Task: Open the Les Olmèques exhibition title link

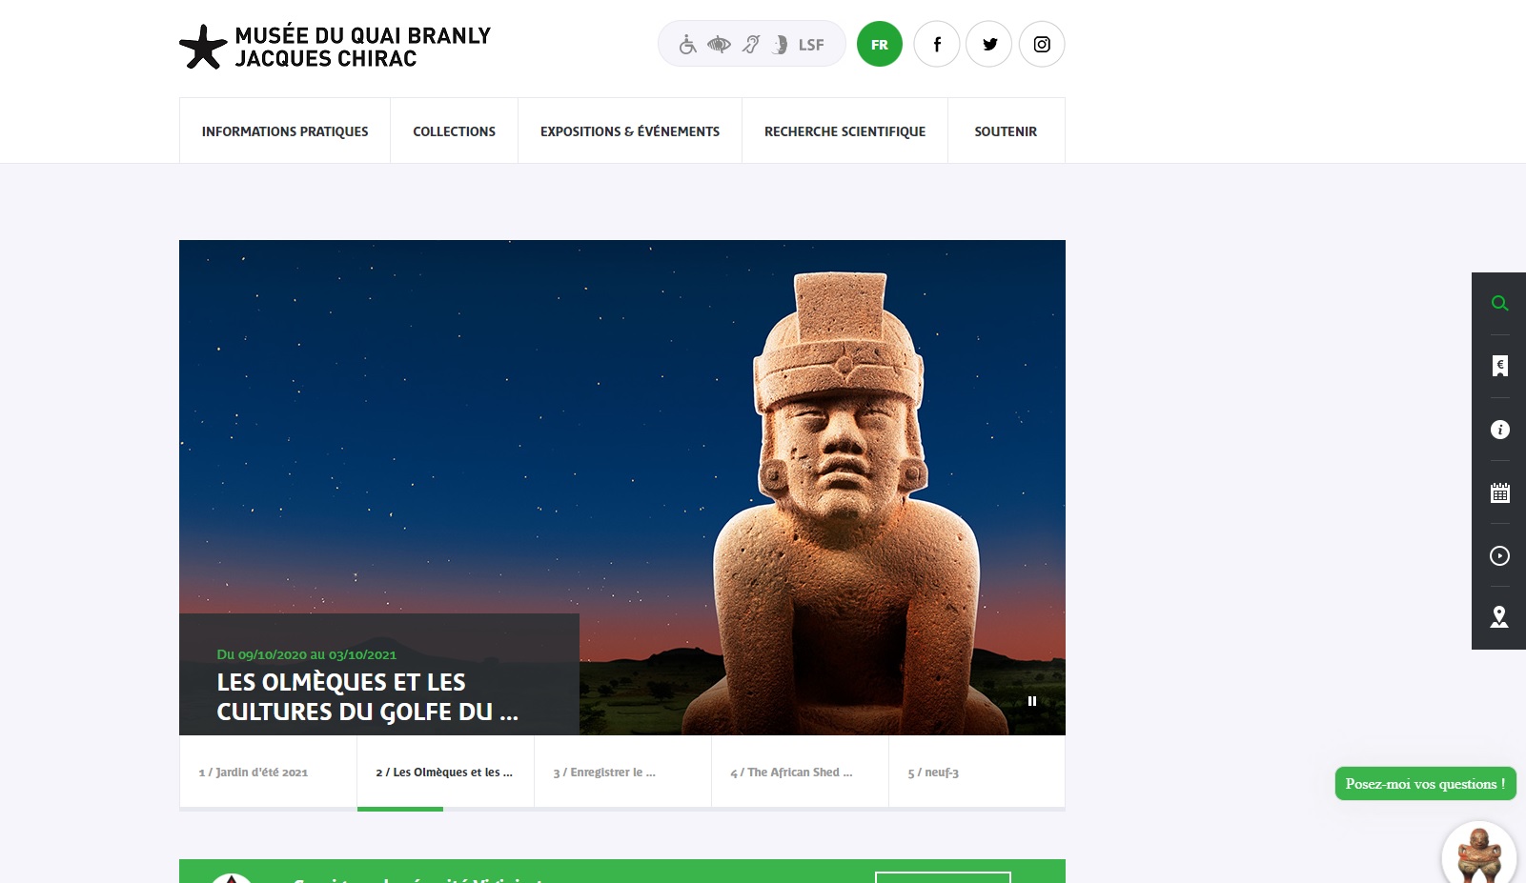Action: [368, 697]
